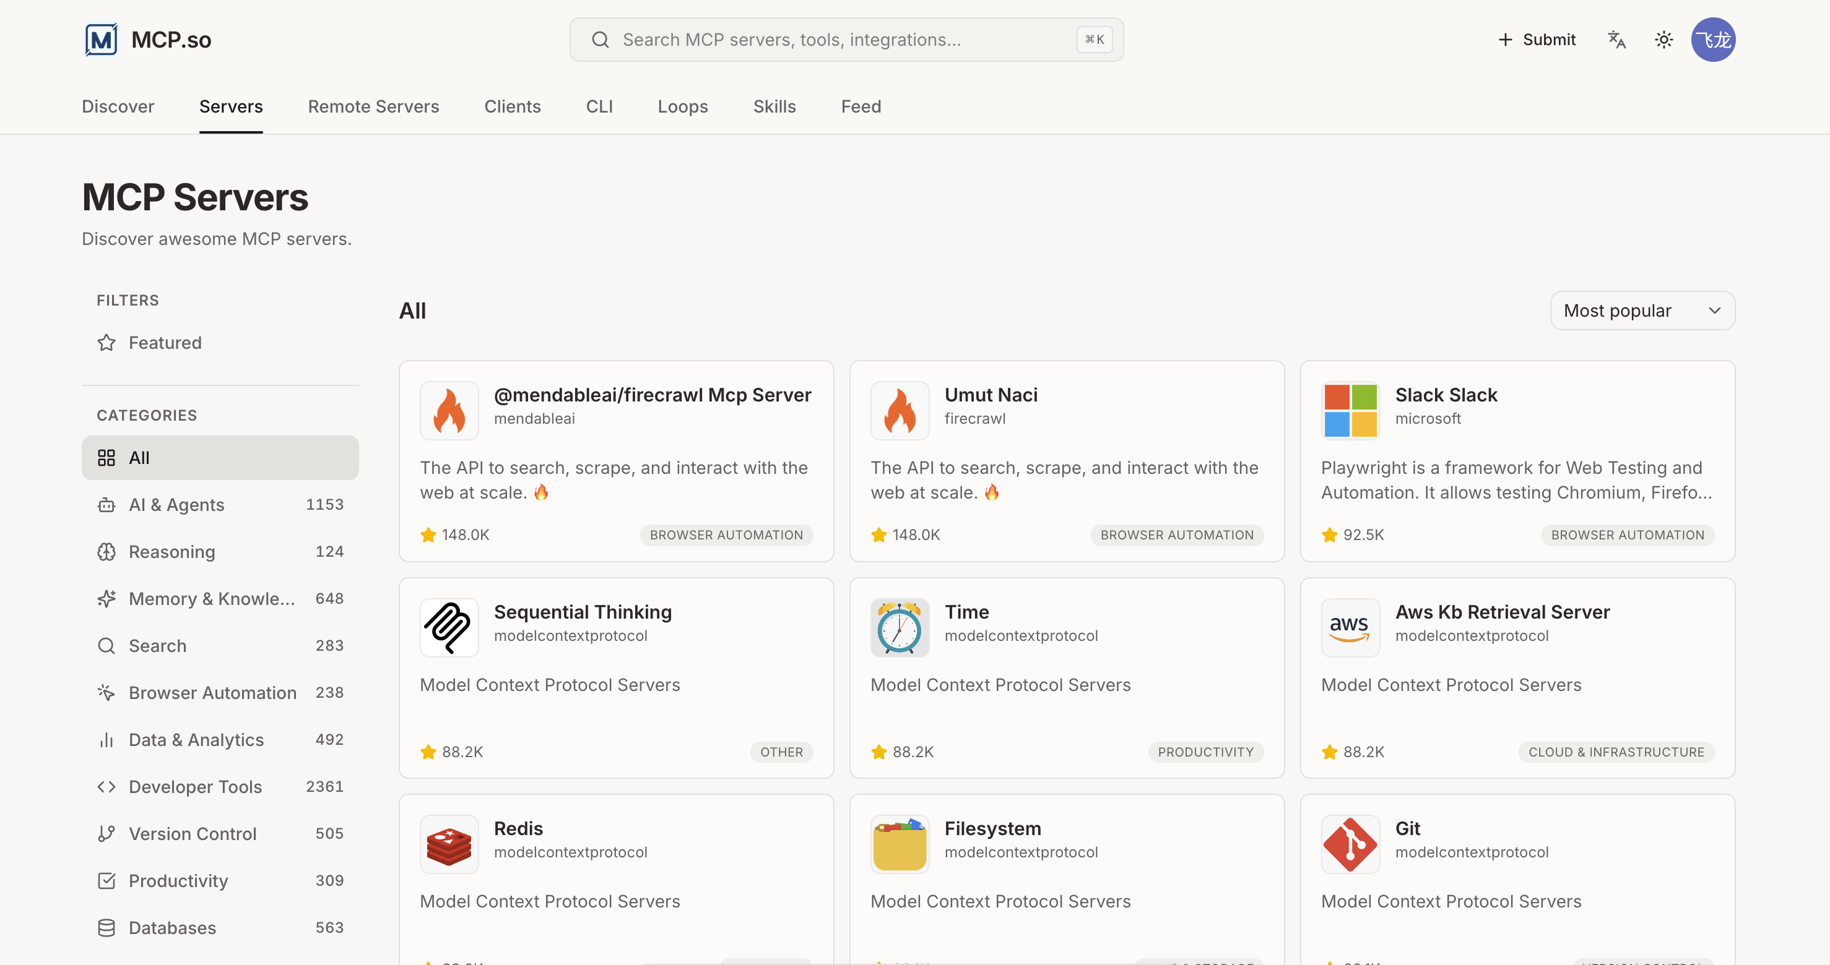Select the Servers tab
The height and width of the screenshot is (965, 1830).
(x=231, y=106)
